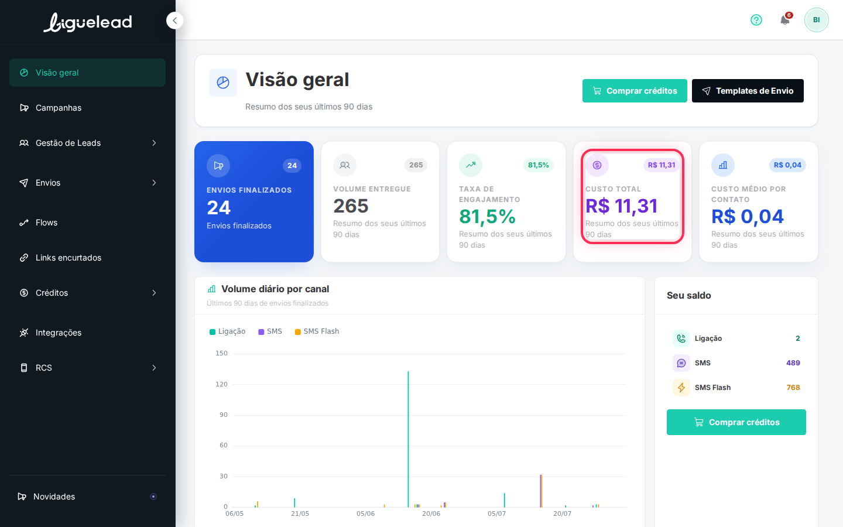The image size is (843, 527).
Task: Collapse the sidebar with the arrow button
Action: [174, 20]
